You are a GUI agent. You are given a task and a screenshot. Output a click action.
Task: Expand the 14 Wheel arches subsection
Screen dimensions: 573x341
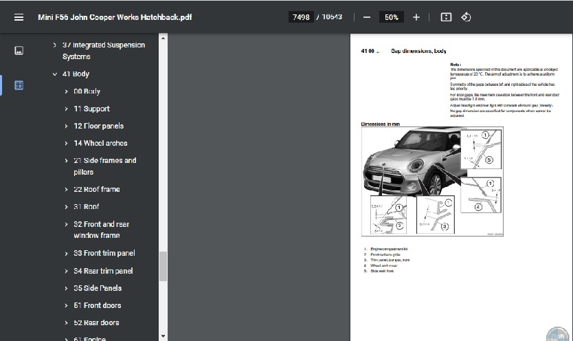point(66,143)
